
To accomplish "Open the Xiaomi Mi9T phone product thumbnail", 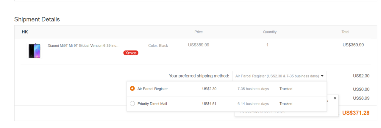I will coord(34,51).
